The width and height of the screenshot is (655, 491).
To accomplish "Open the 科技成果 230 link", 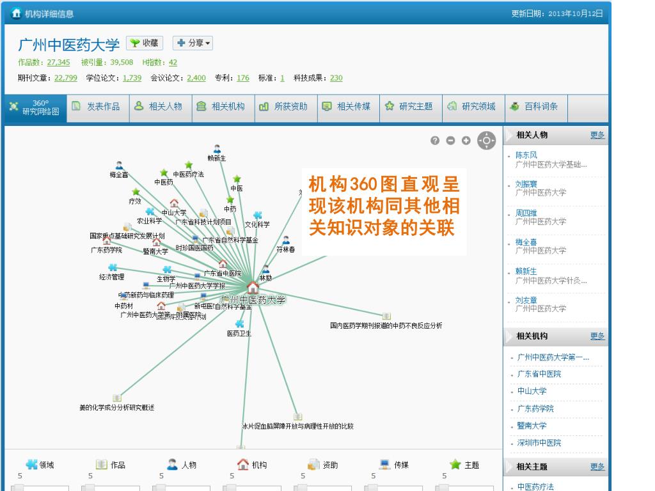I will (x=336, y=77).
